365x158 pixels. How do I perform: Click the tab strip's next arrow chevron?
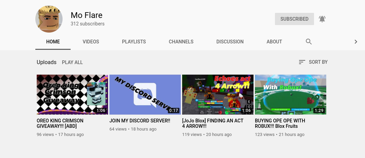click(356, 42)
